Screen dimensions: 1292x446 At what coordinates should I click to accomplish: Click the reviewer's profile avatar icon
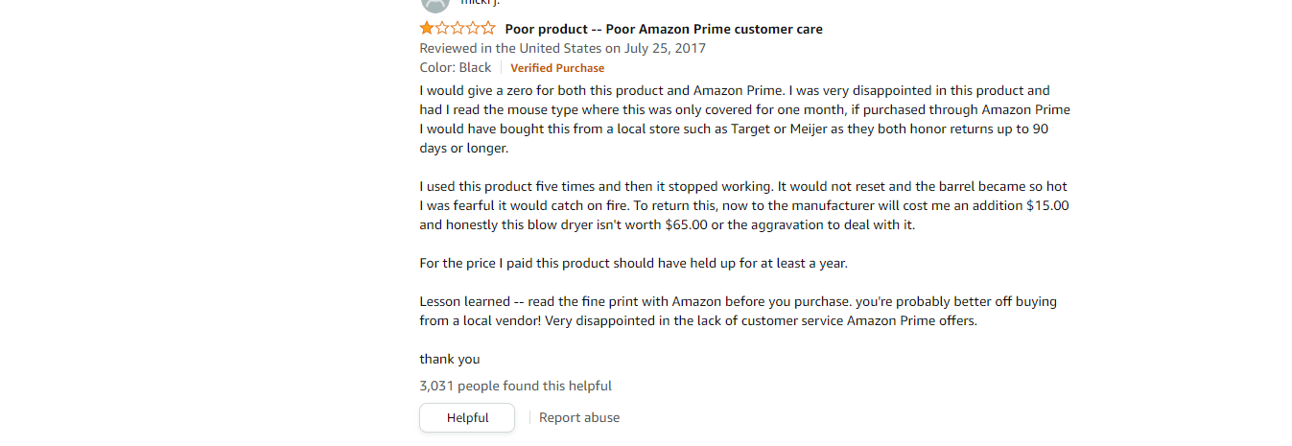click(435, 4)
